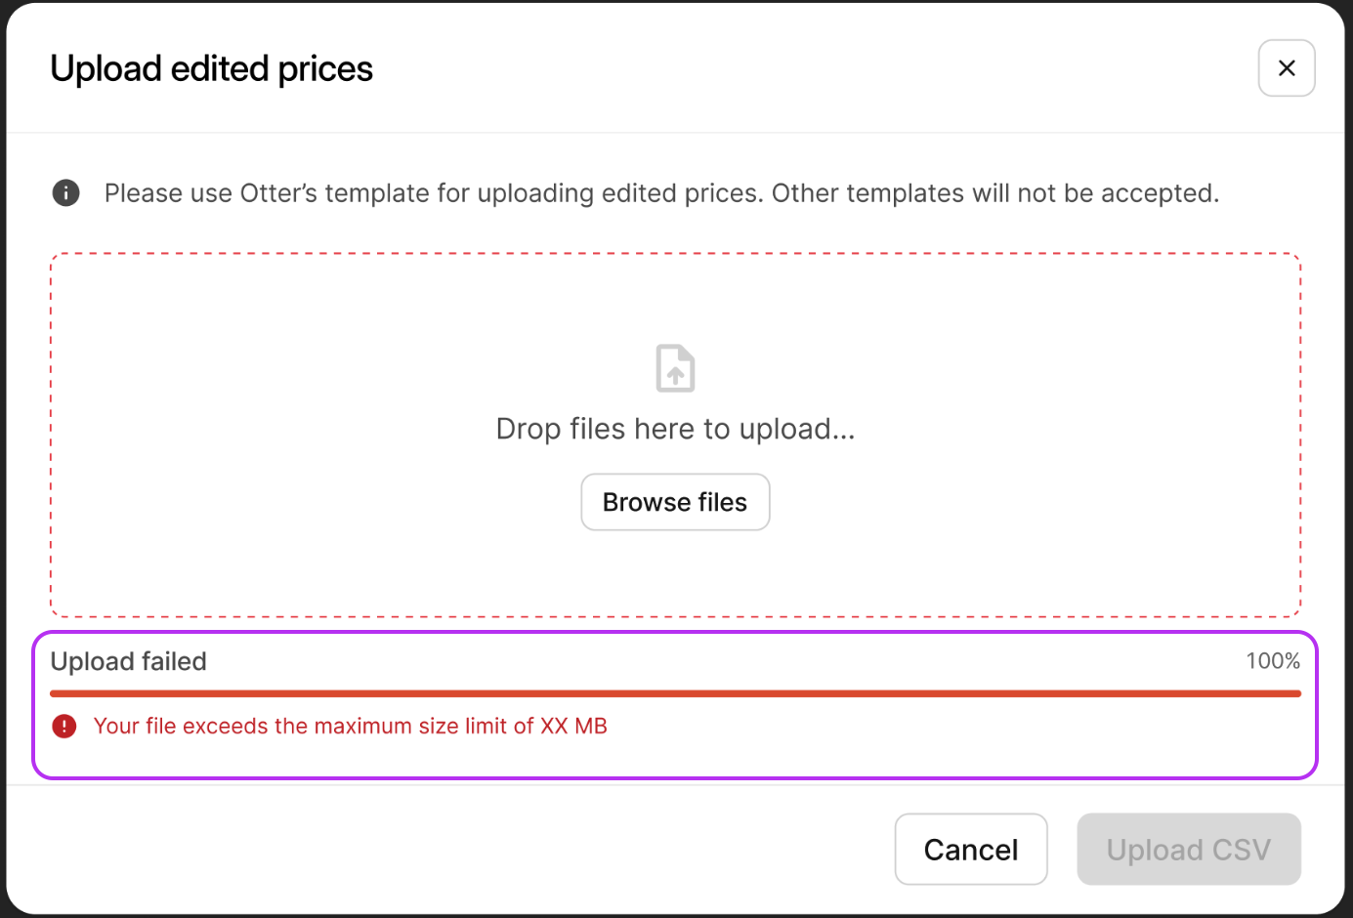This screenshot has width=1353, height=918.
Task: Click the 100% progress percentage label
Action: click(x=1272, y=661)
